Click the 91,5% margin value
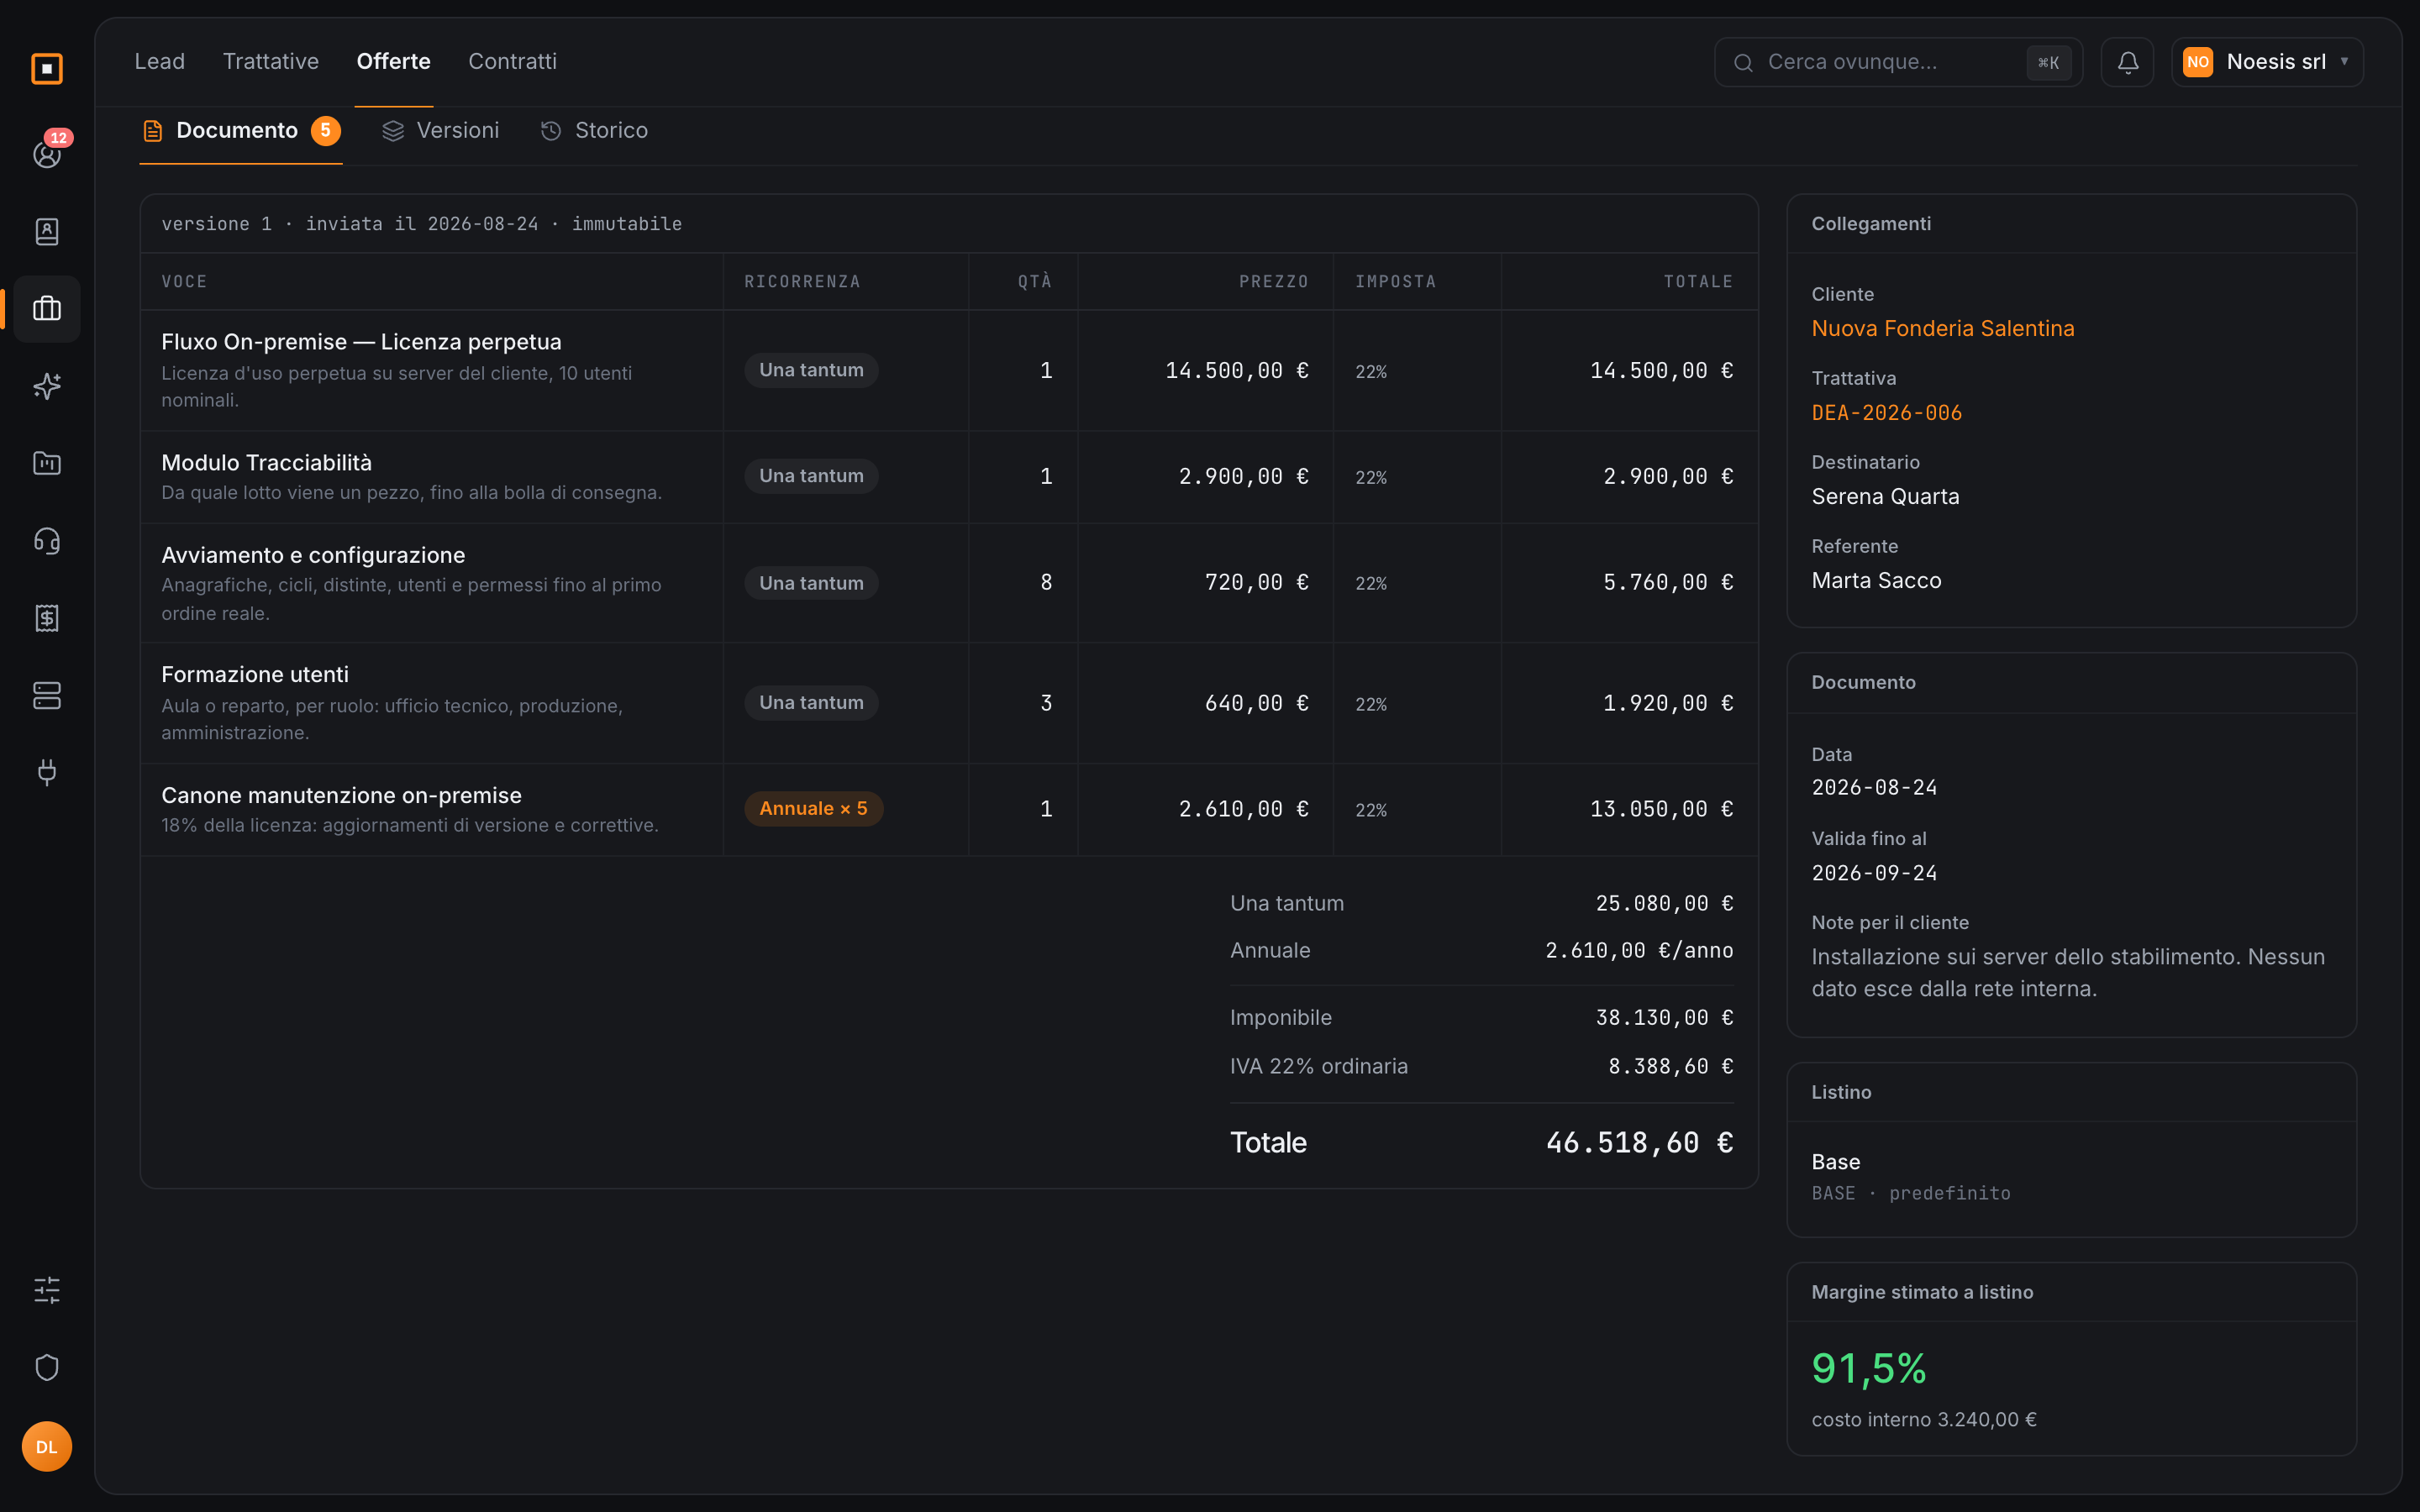The height and width of the screenshot is (1512, 2420). [x=1869, y=1369]
